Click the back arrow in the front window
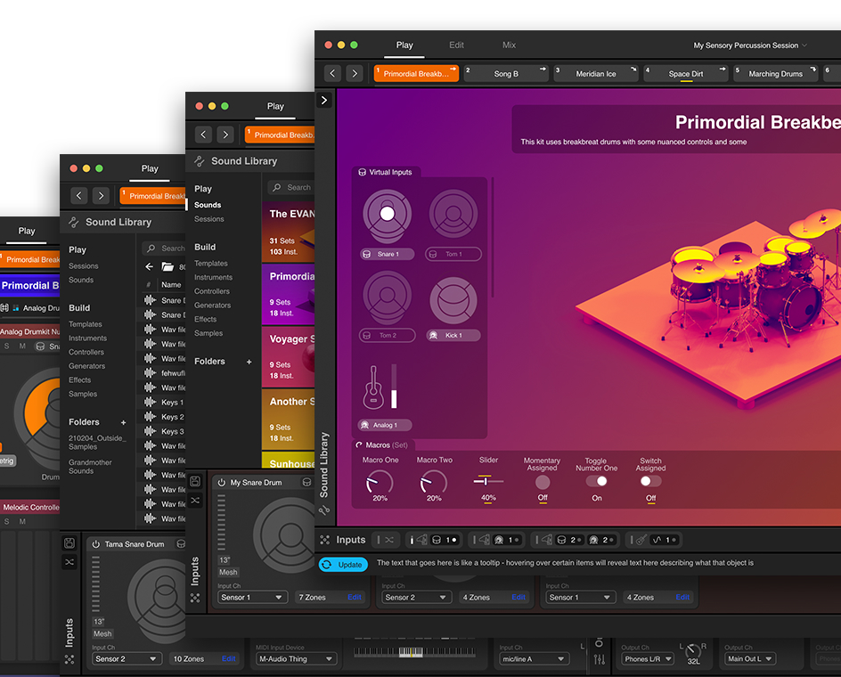Viewport: 841px width, 677px height. click(x=332, y=73)
